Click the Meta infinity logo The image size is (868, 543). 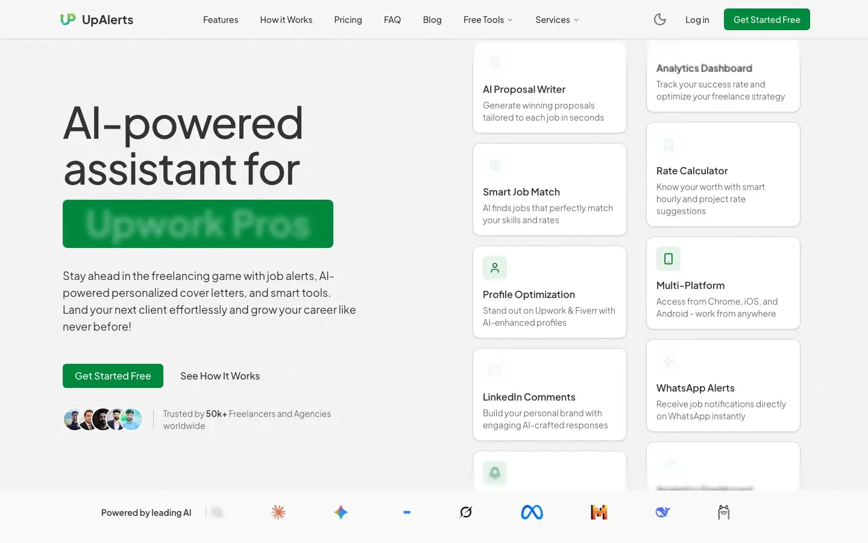pyautogui.click(x=532, y=512)
